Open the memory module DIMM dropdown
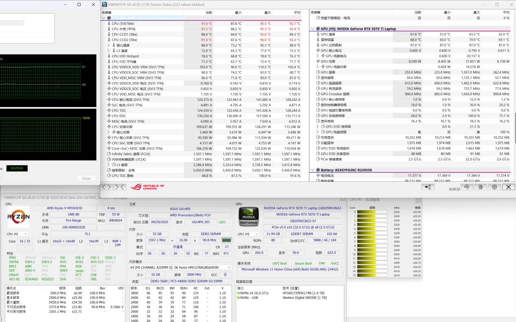This screenshot has width=516, height=322. point(180,268)
